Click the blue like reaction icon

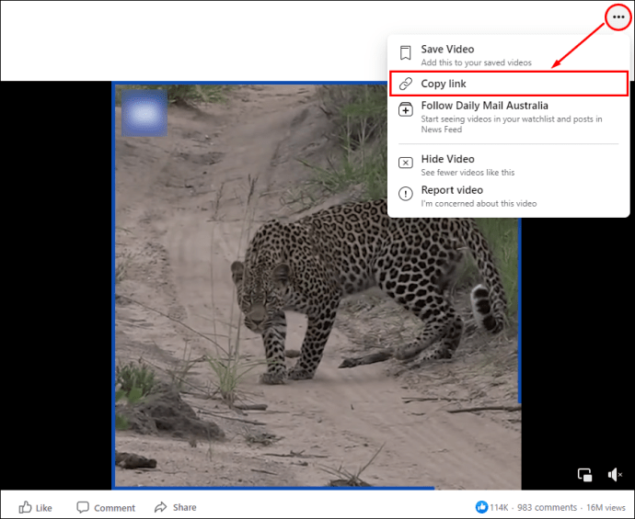click(x=481, y=507)
